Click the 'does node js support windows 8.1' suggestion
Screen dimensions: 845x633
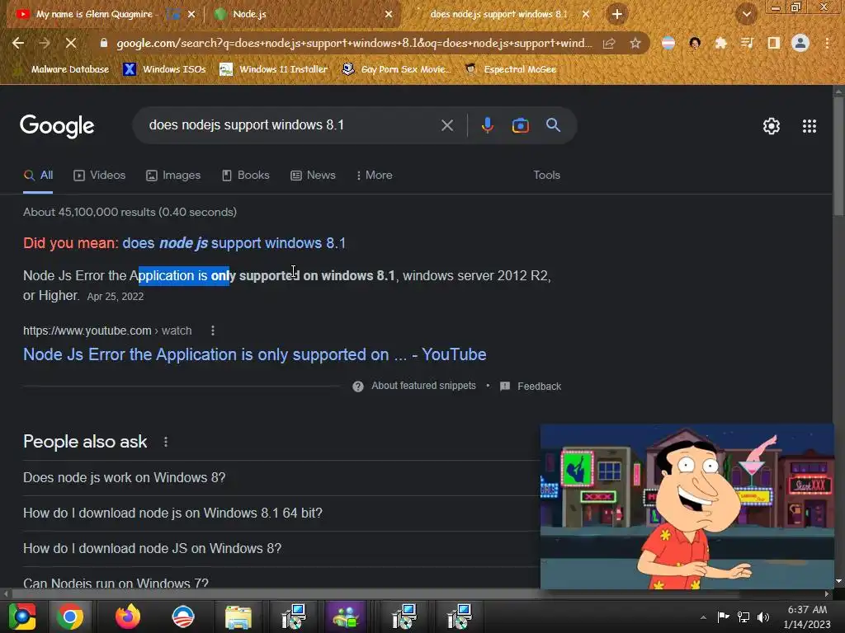234,243
